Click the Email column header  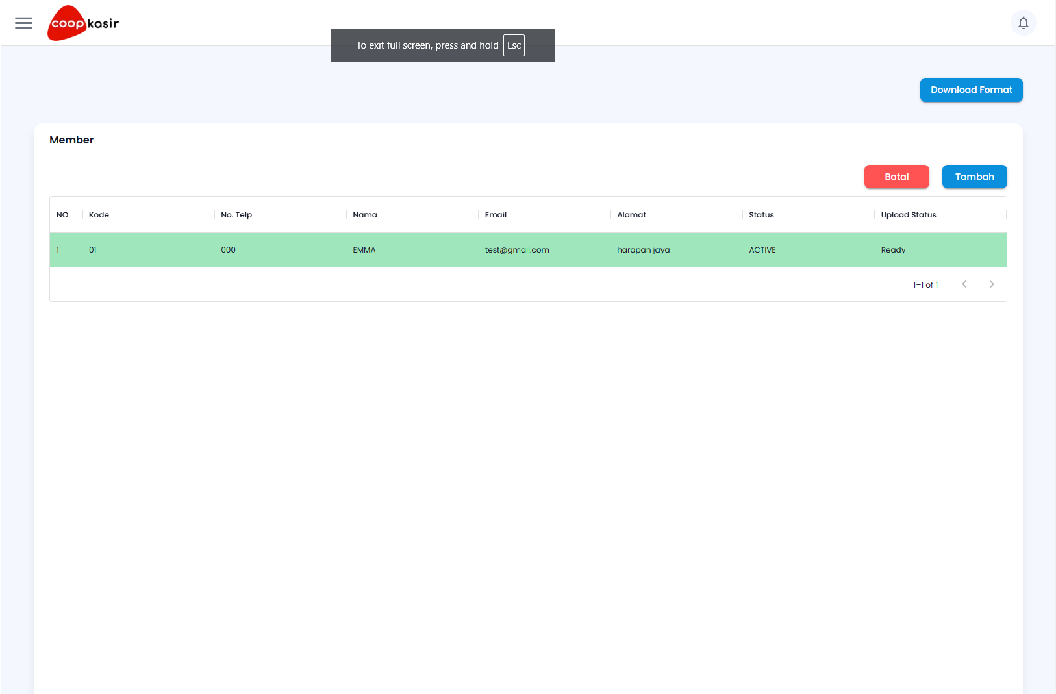pos(496,214)
